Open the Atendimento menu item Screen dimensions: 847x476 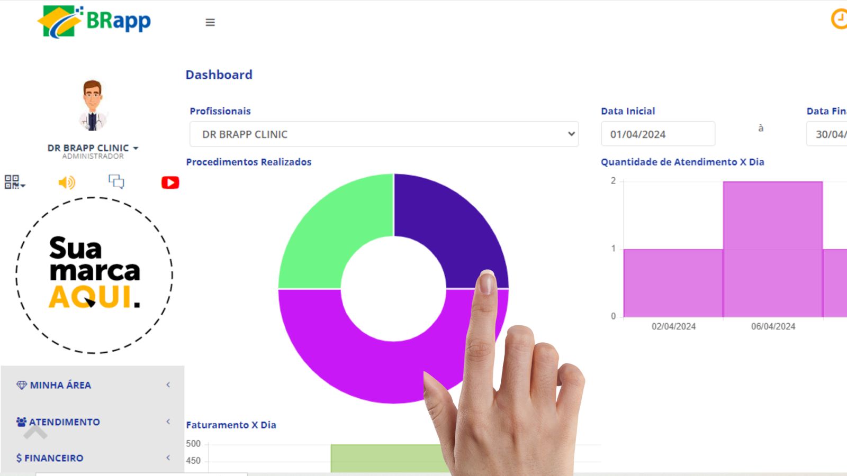pos(64,422)
